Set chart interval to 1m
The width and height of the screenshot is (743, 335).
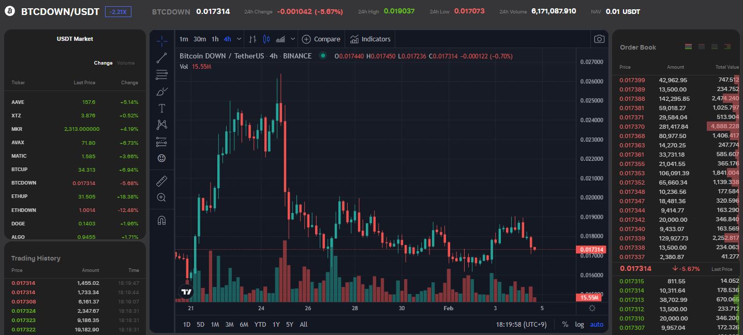pos(184,39)
